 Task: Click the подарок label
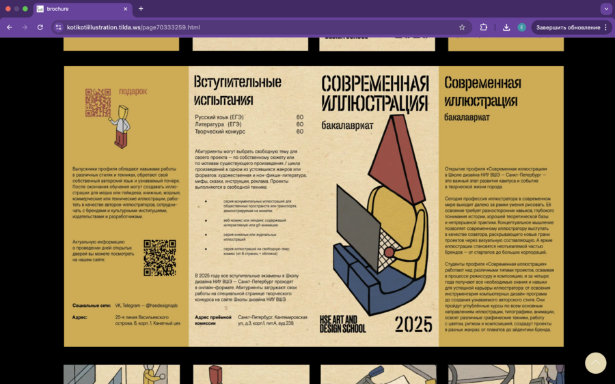tap(133, 91)
